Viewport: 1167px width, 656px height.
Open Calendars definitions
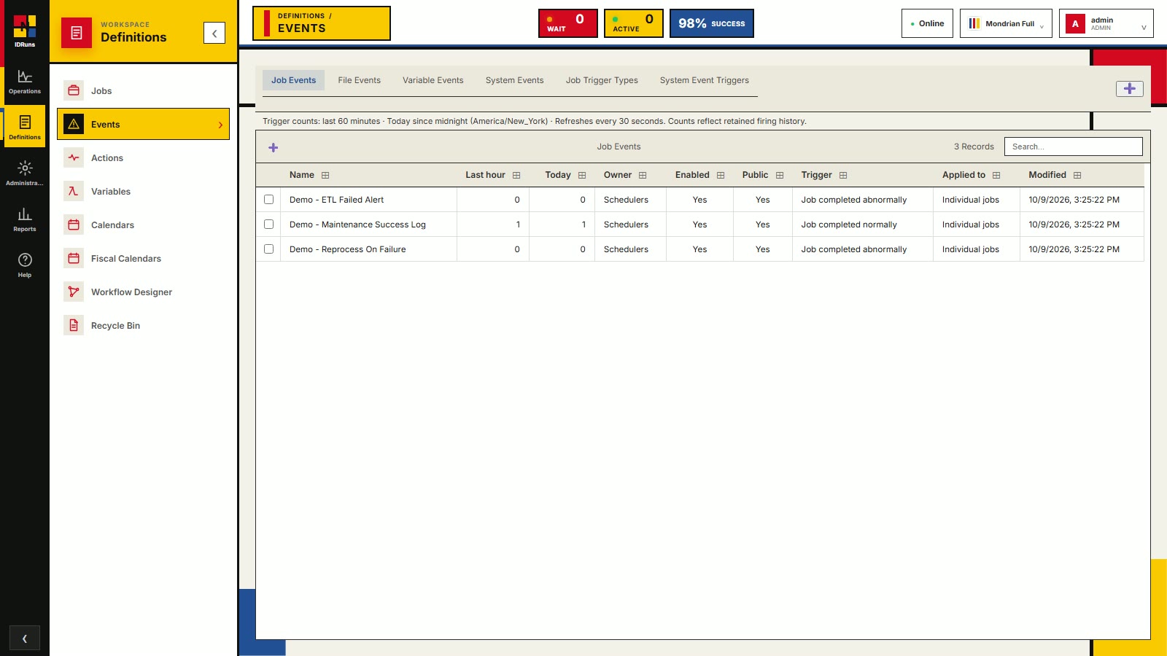coord(143,225)
